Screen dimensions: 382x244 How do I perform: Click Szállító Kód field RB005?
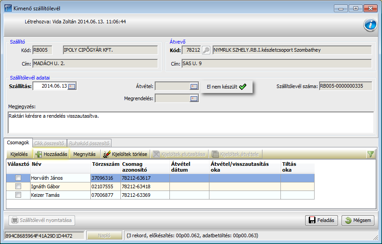point(42,50)
